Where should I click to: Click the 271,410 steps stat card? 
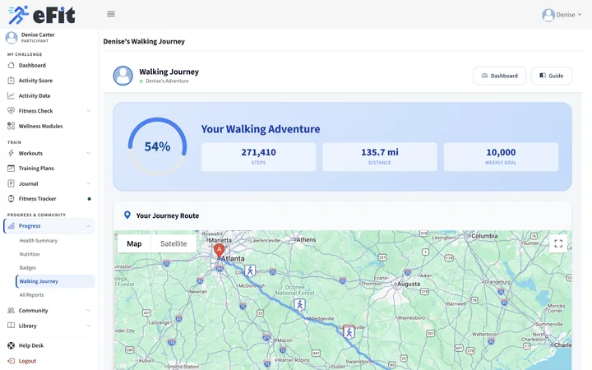point(259,157)
